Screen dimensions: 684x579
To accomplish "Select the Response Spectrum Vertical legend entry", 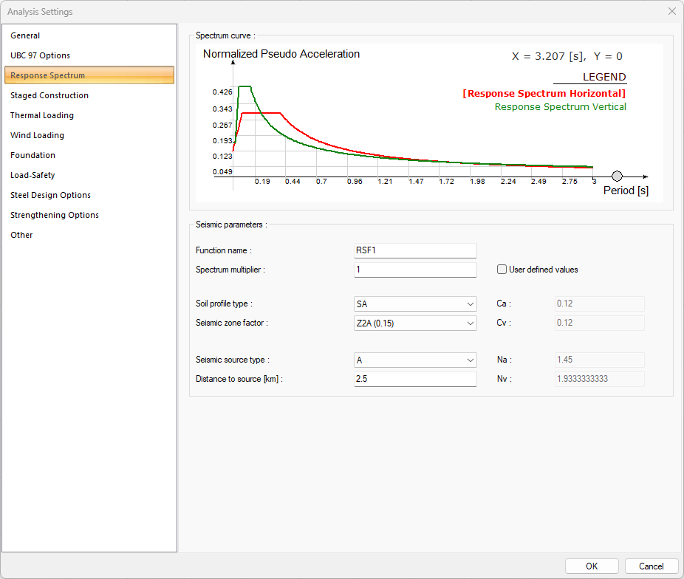I will coord(560,107).
